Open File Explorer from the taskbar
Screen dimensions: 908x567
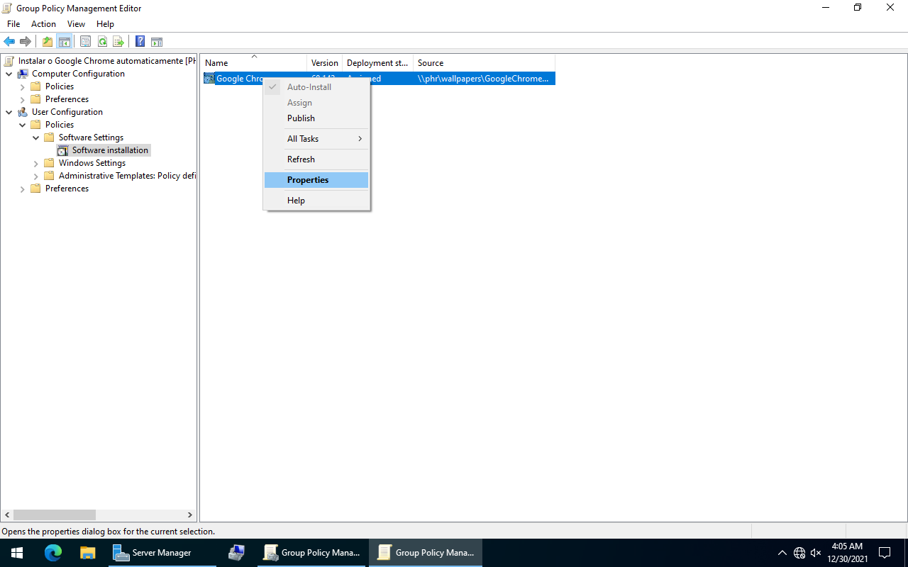87,553
